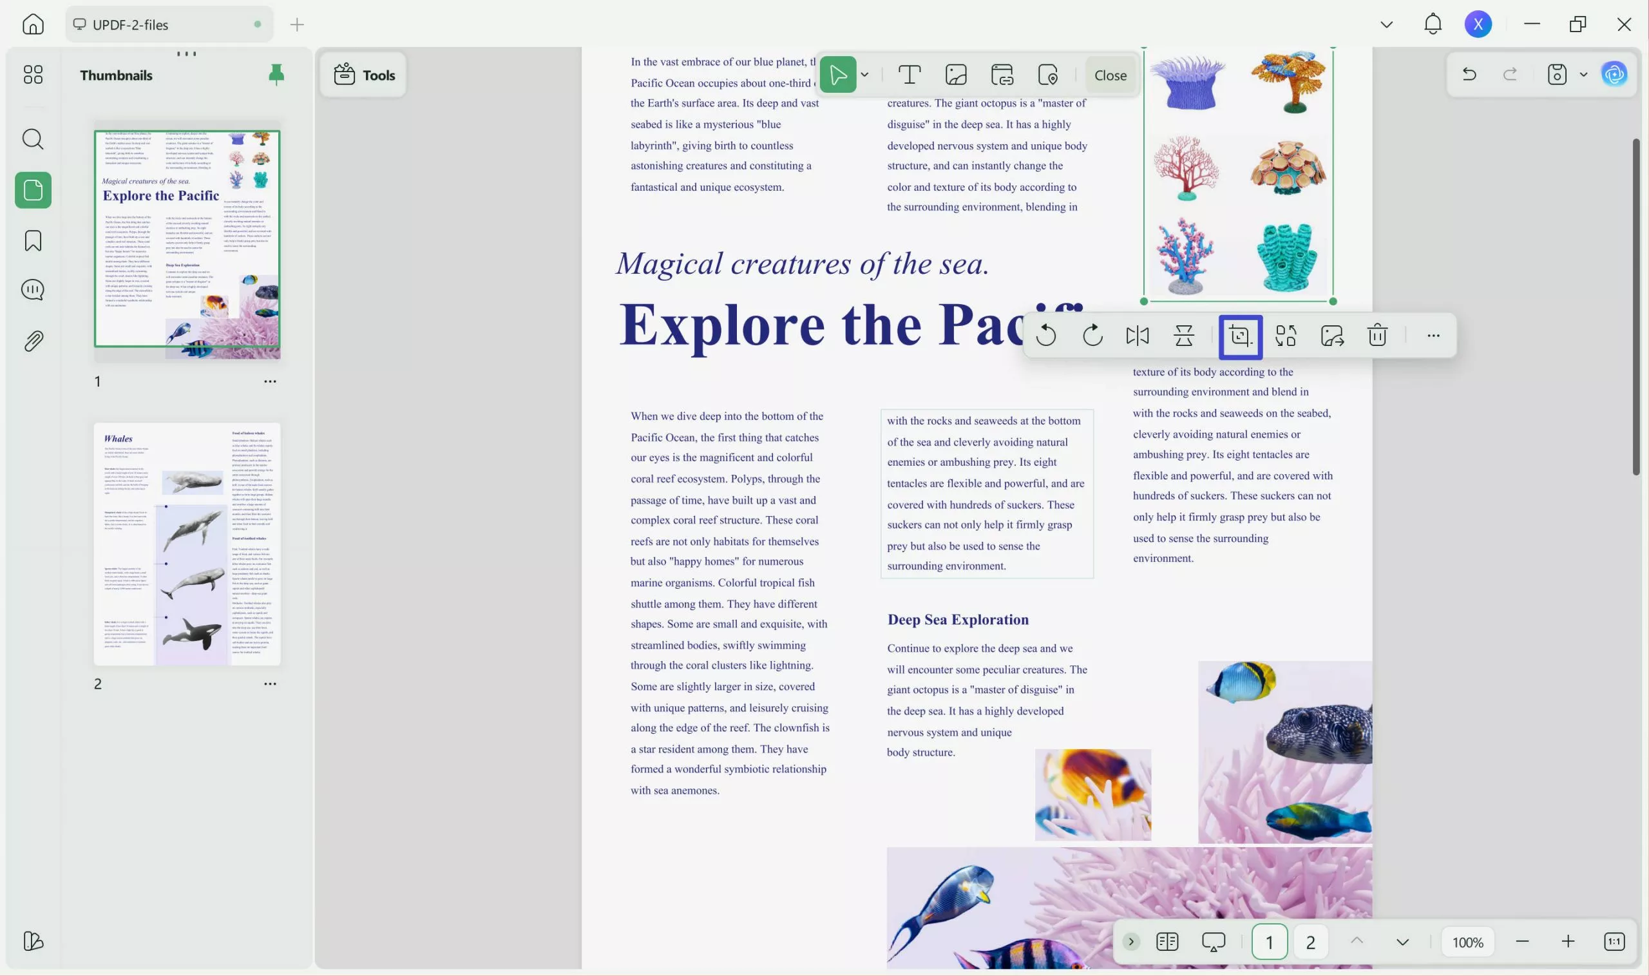Click the 100% zoom level control
Viewport: 1649px width, 976px height.
(1467, 941)
